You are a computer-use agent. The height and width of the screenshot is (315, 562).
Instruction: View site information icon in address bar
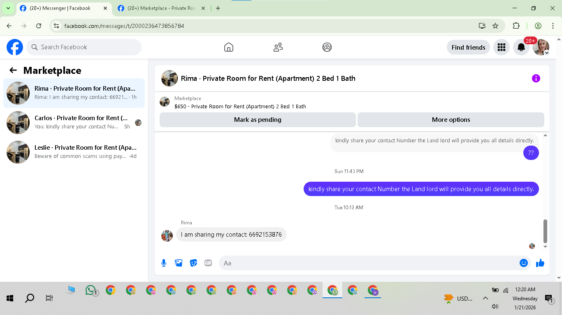click(57, 26)
